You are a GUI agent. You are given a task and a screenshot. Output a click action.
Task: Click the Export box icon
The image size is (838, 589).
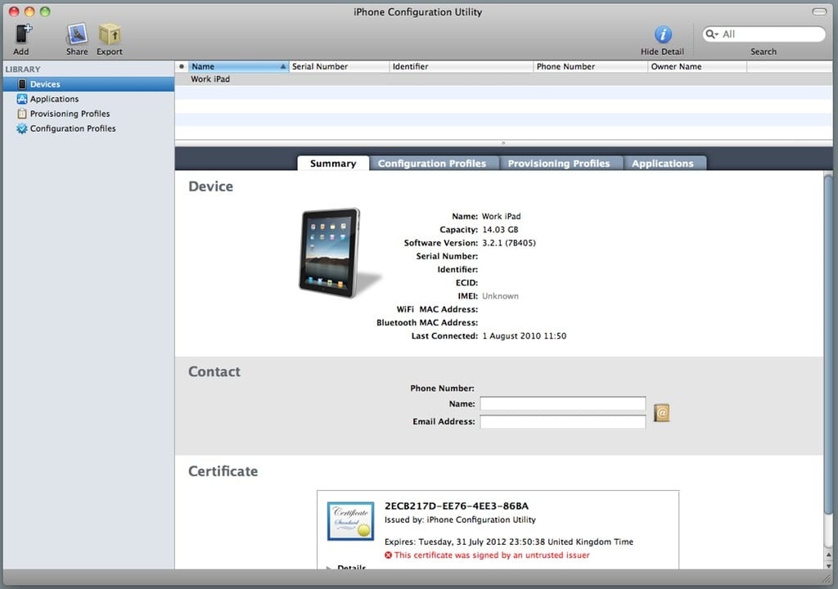click(x=110, y=34)
